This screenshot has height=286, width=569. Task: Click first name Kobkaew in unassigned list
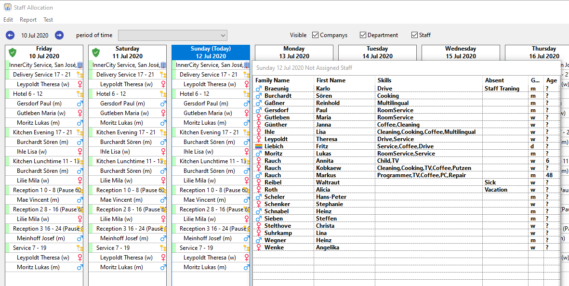(329, 168)
